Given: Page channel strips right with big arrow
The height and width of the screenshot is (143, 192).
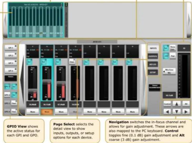Looking at the screenshot, I should coord(144,80).
